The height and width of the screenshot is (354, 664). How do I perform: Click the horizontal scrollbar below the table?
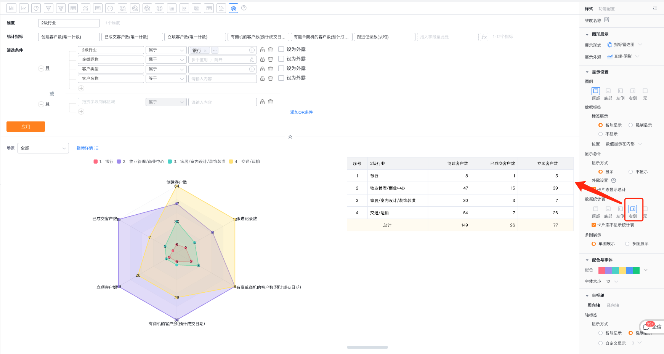[x=367, y=347]
